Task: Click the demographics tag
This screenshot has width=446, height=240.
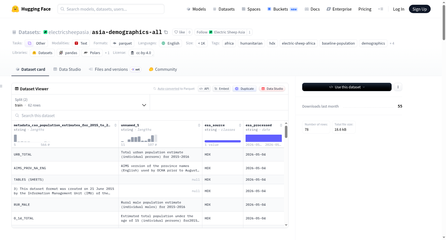Action: (373, 43)
